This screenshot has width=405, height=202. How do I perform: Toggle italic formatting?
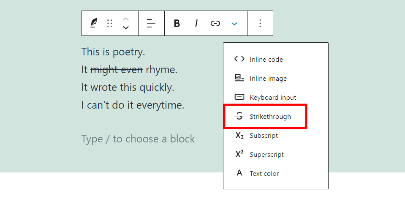(x=196, y=24)
